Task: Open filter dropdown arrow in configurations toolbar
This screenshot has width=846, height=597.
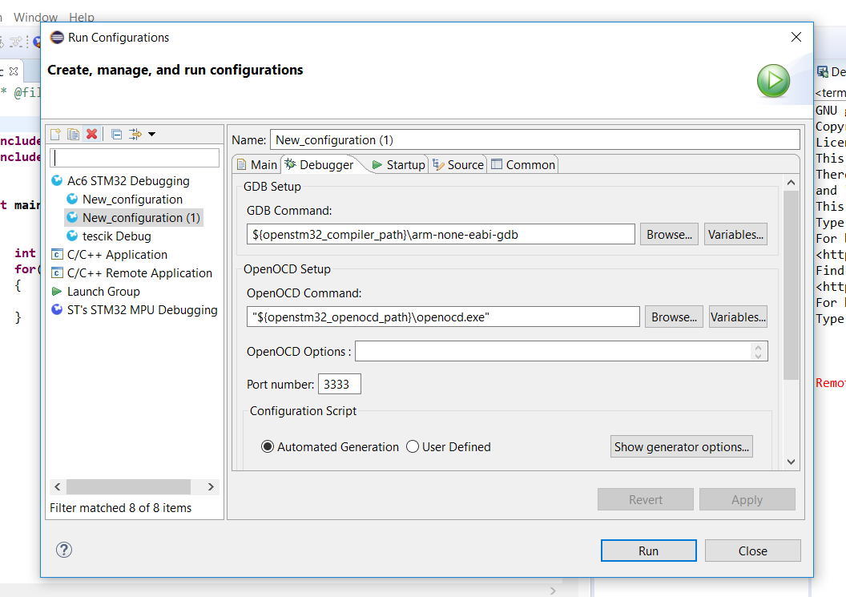Action: coord(152,134)
